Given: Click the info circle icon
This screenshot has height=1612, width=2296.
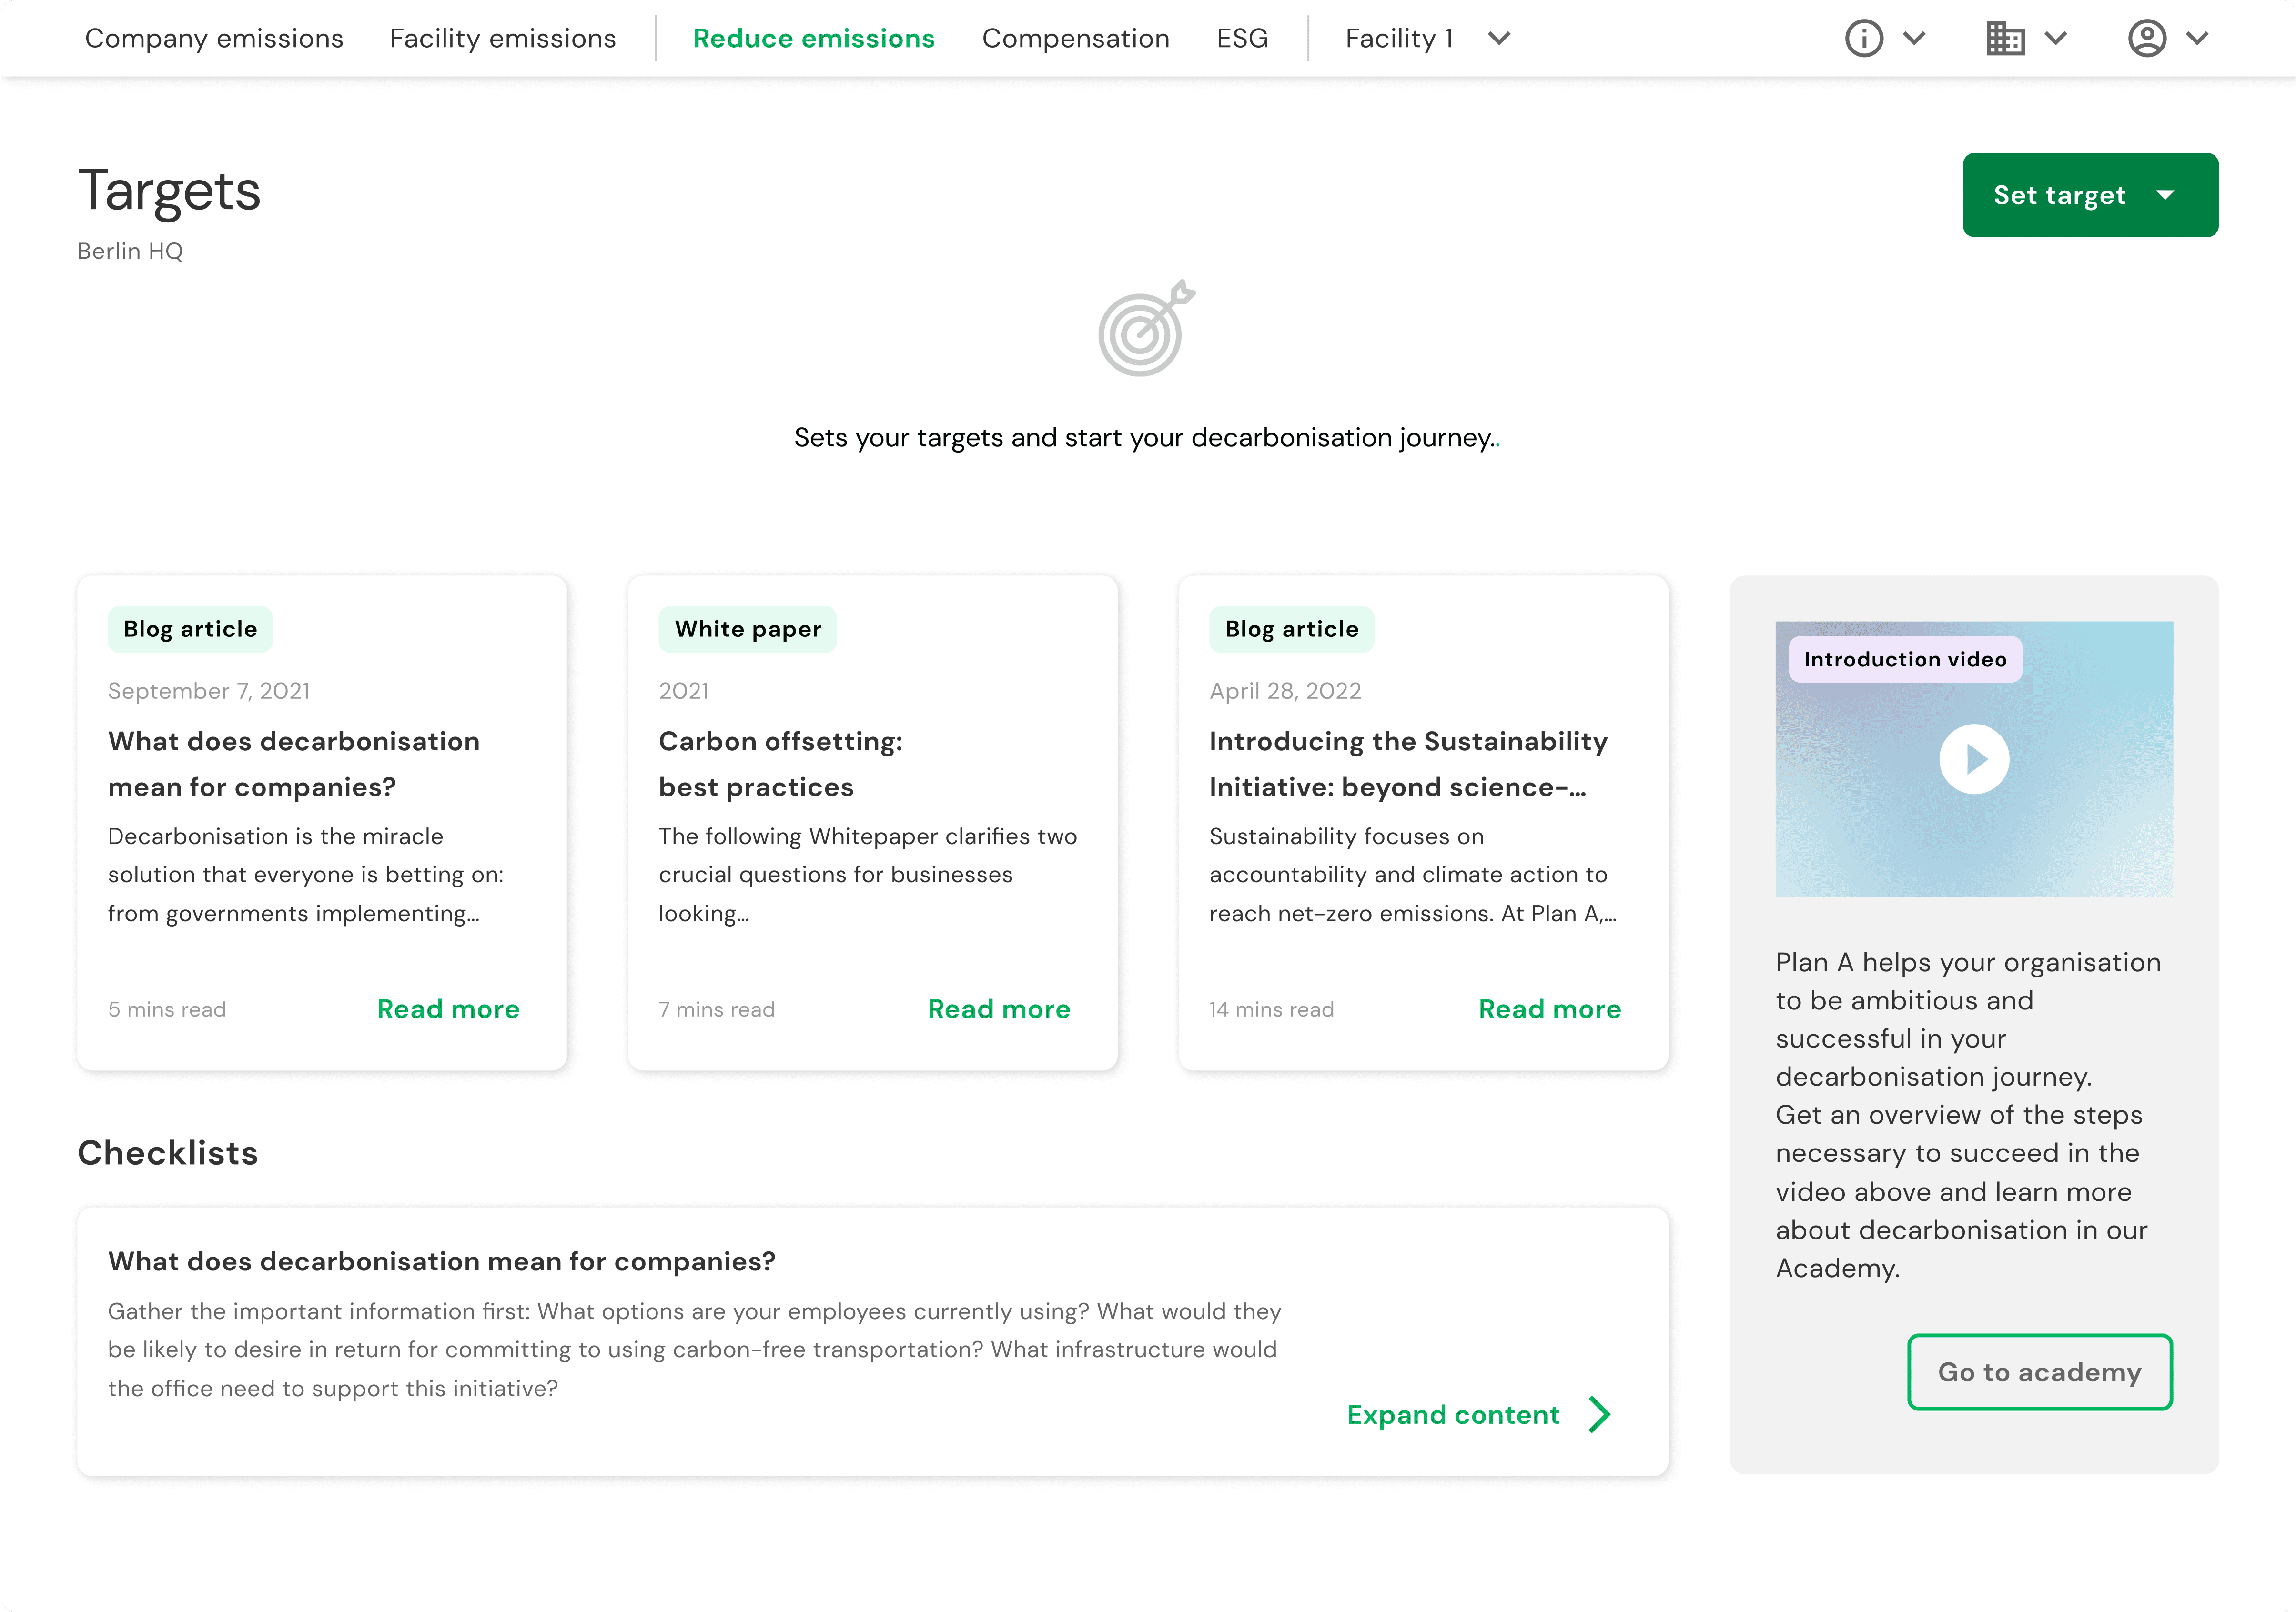Looking at the screenshot, I should (1863, 38).
